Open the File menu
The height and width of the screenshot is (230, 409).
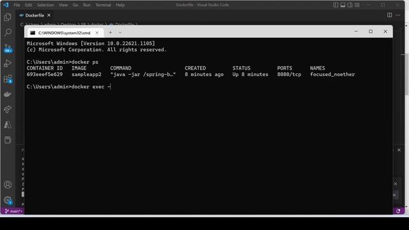coord(17,5)
